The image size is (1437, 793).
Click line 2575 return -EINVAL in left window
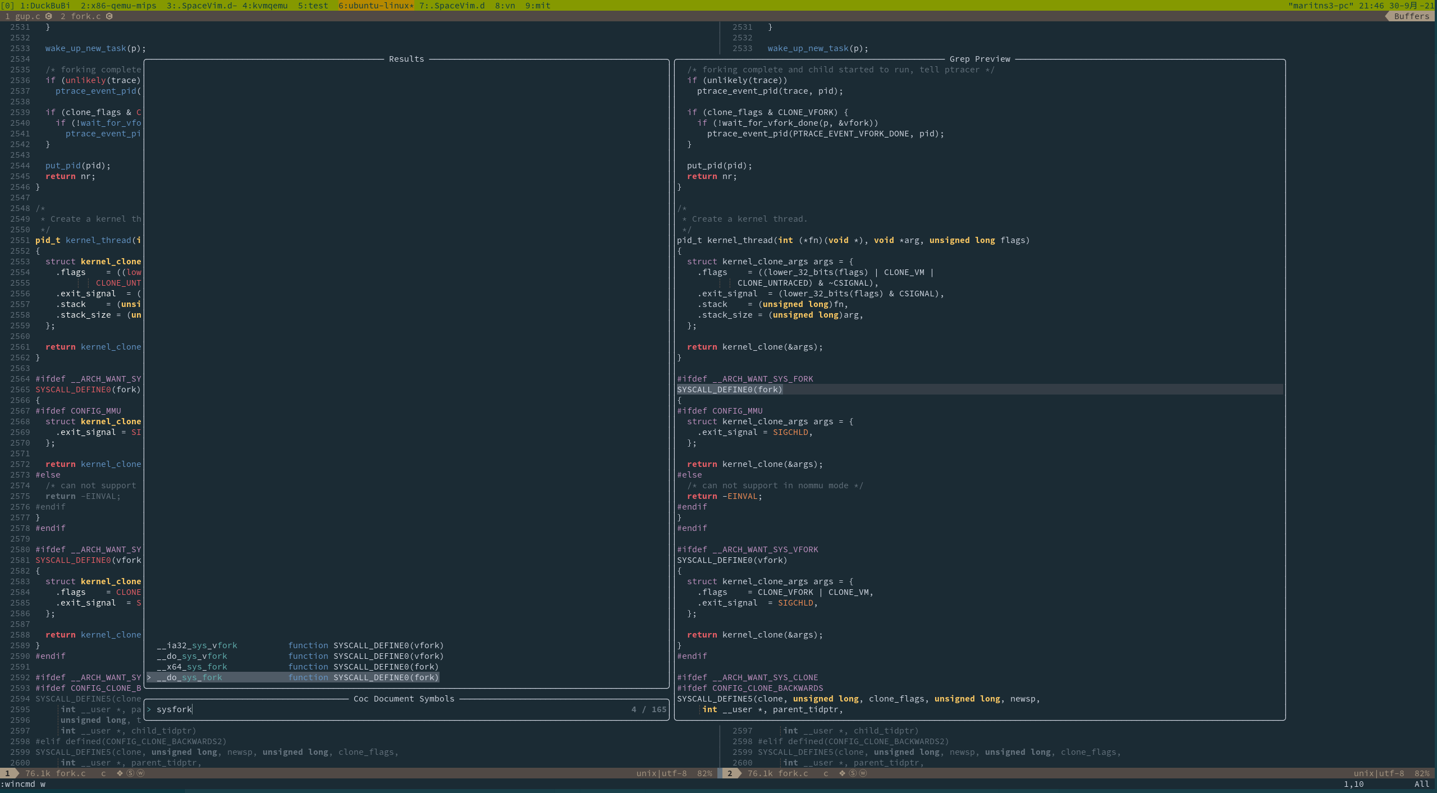pos(83,496)
